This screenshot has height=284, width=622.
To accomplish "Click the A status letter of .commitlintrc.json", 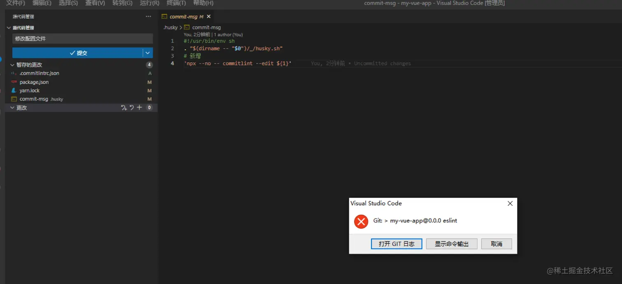I will pos(150,73).
